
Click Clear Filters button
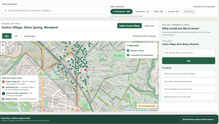click(189, 12)
